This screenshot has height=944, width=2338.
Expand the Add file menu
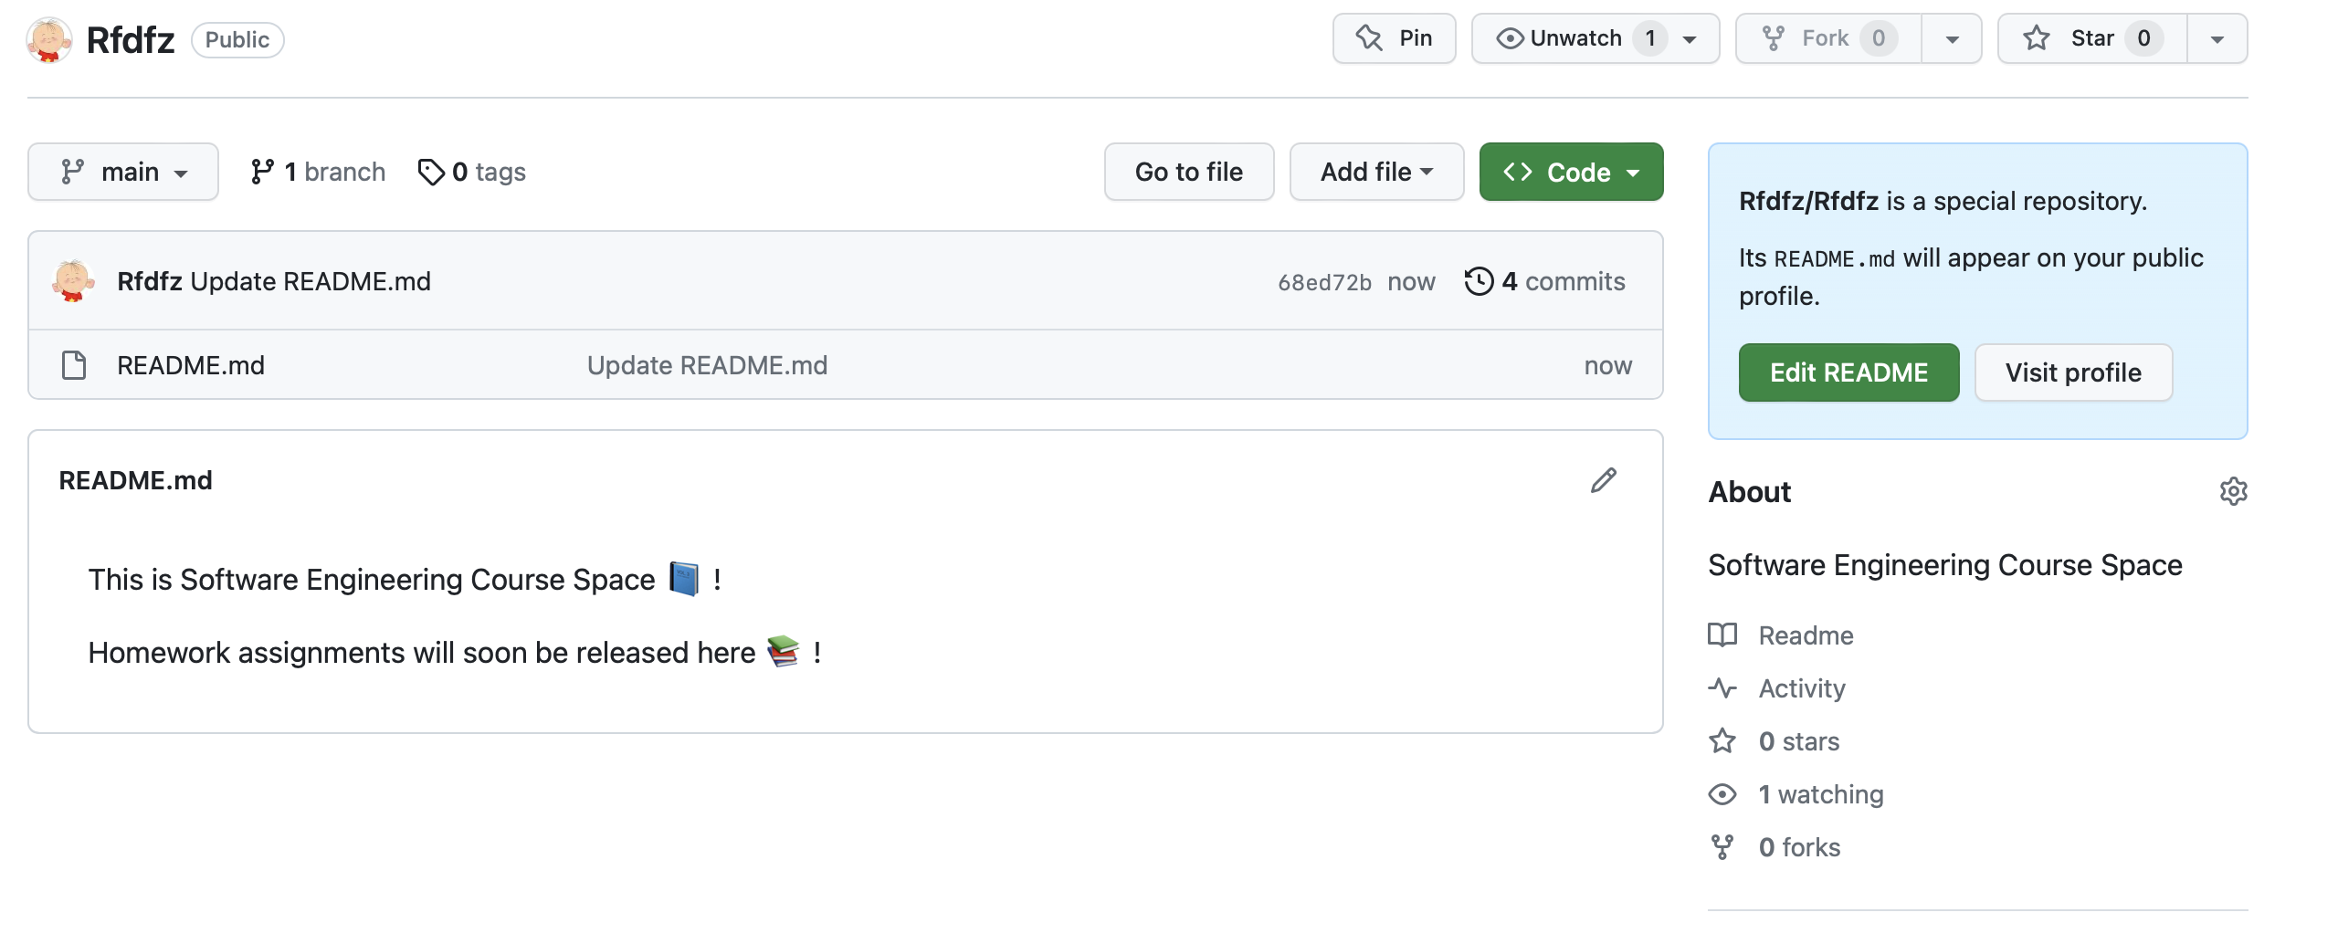point(1376,172)
